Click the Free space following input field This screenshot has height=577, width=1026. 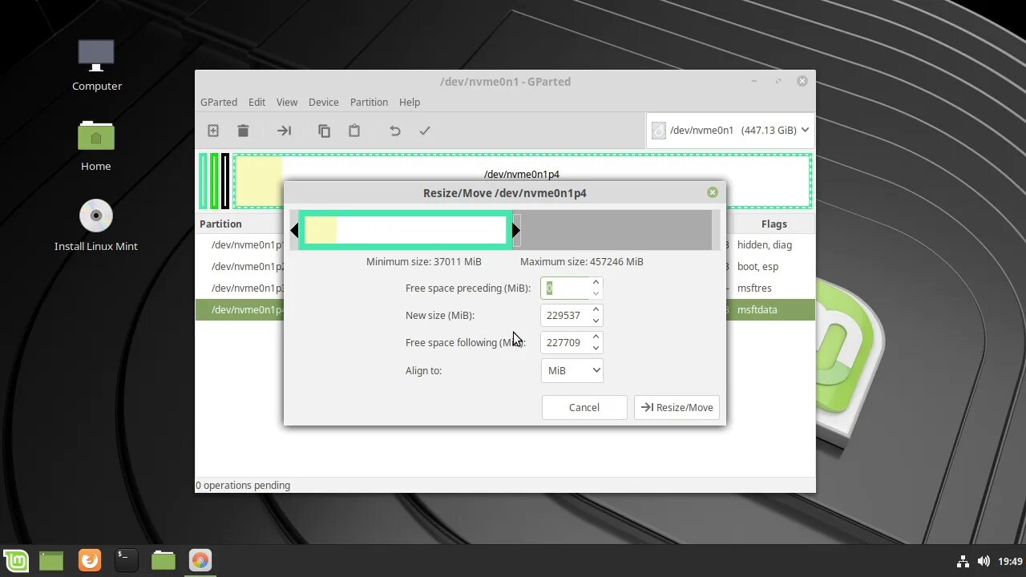pos(565,342)
